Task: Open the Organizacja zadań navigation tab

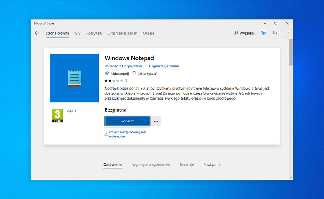Action: pos(122,33)
